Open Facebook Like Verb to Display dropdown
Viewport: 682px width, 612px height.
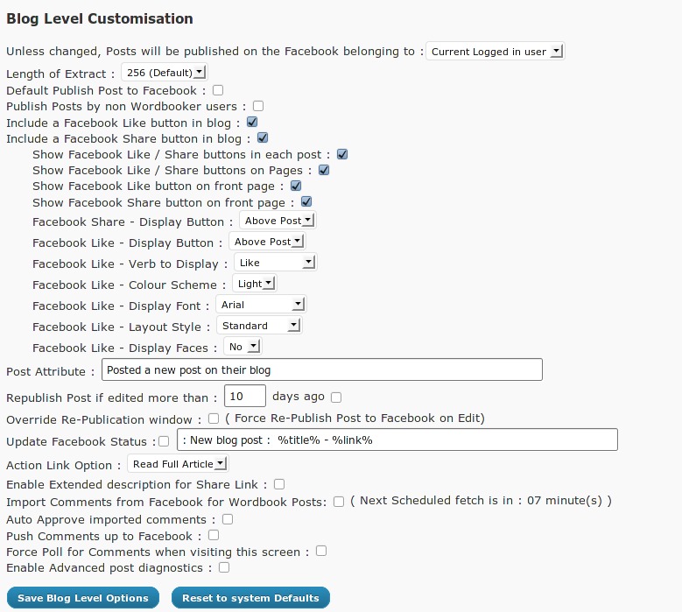(x=275, y=263)
